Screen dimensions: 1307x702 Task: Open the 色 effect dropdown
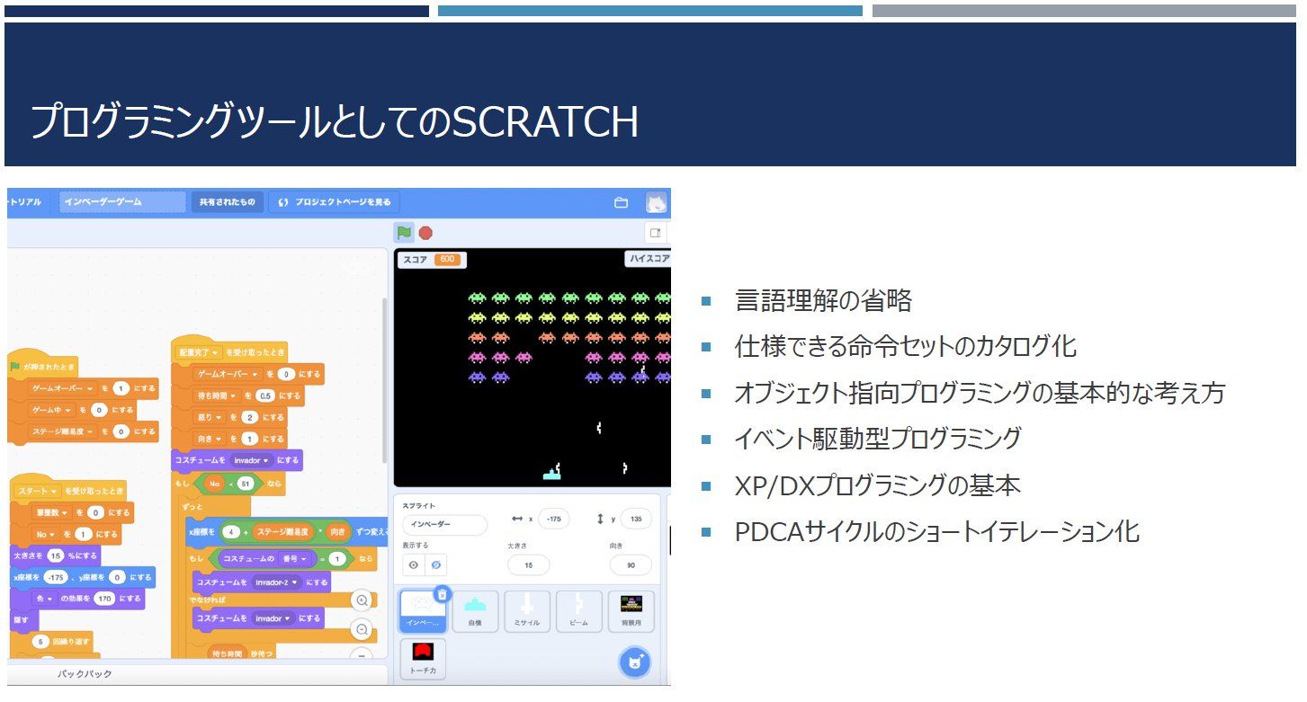click(45, 598)
